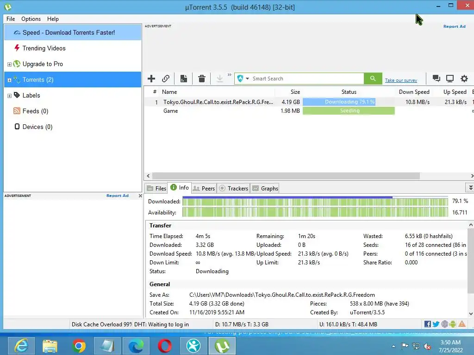This screenshot has width=474, height=355.
Task: Open Preferences via the gear icon
Action: 464,79
